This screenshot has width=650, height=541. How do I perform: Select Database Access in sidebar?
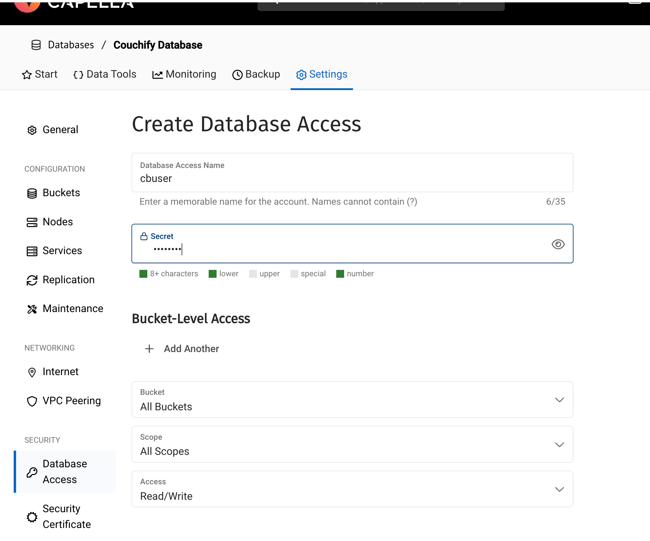click(x=65, y=472)
